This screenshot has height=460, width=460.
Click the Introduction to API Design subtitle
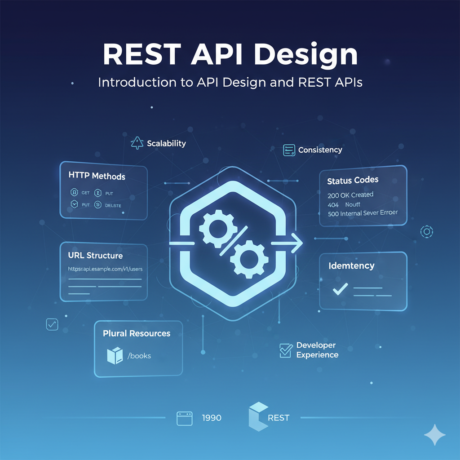230,83
